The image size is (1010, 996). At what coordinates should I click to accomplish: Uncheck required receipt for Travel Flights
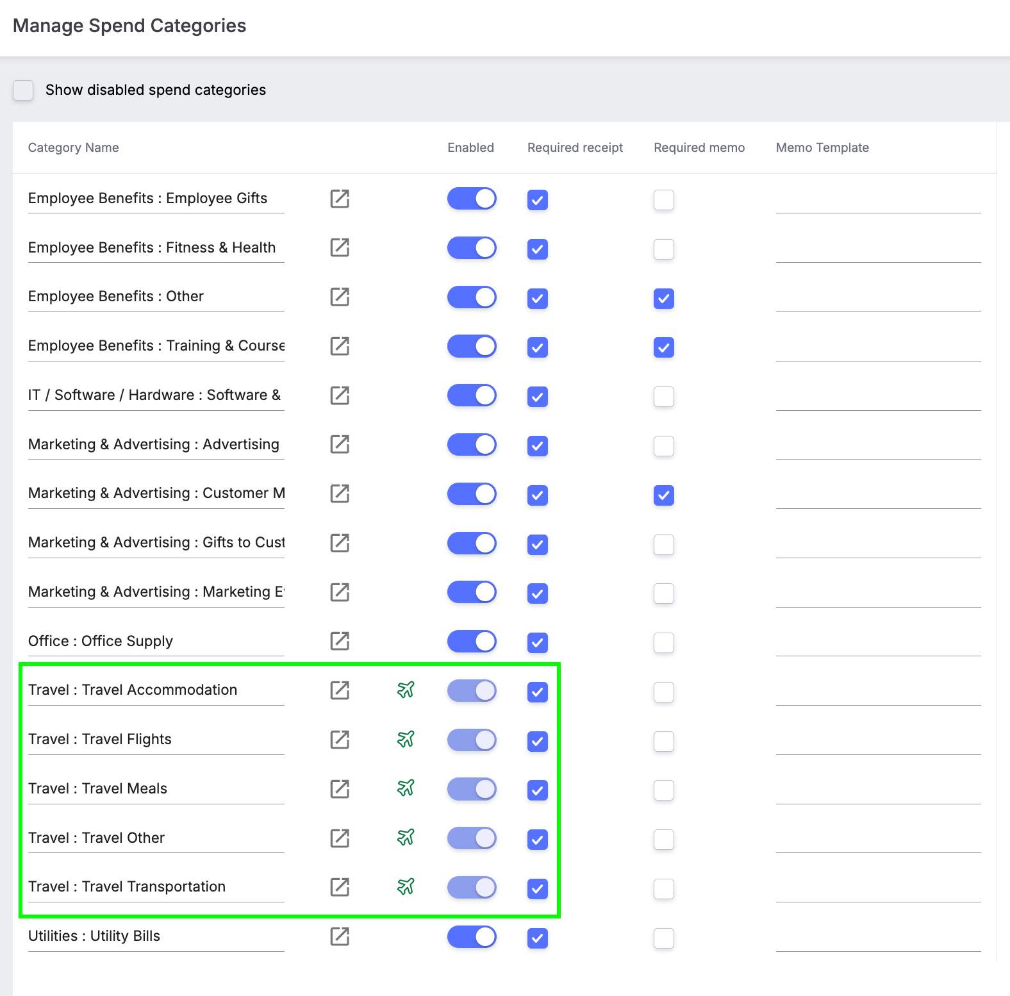click(538, 742)
